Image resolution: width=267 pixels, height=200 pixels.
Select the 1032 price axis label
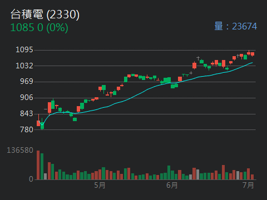(x=24, y=66)
